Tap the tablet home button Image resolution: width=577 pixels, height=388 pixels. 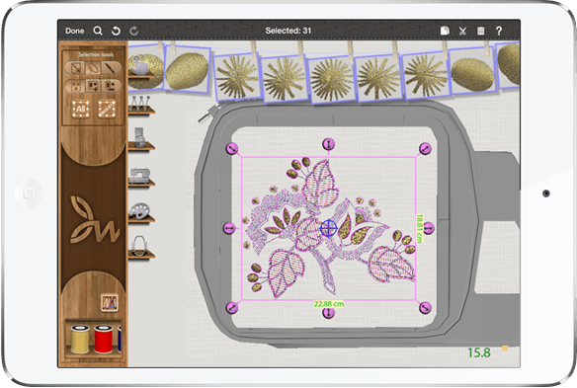click(x=29, y=194)
